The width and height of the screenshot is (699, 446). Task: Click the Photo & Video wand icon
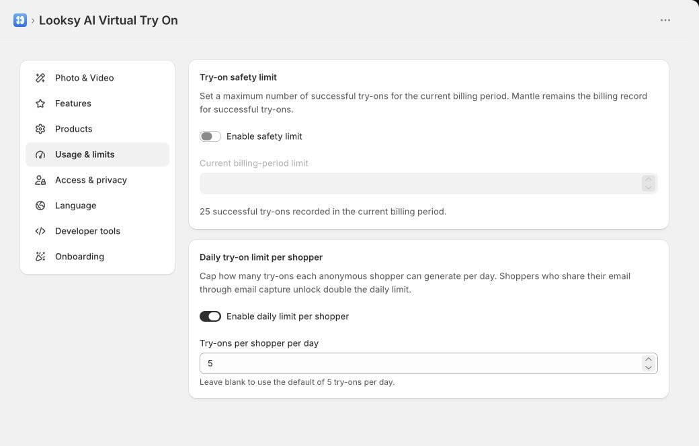pos(40,78)
